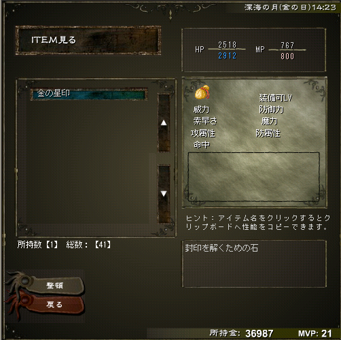The height and width of the screenshot is (340, 341).
Task: Click the 封印を解くための石 description box
Action: pos(254,264)
